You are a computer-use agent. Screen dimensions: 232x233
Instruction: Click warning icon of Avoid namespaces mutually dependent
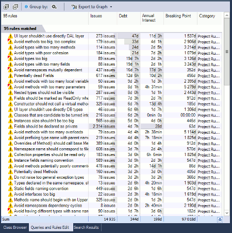pos(10,70)
